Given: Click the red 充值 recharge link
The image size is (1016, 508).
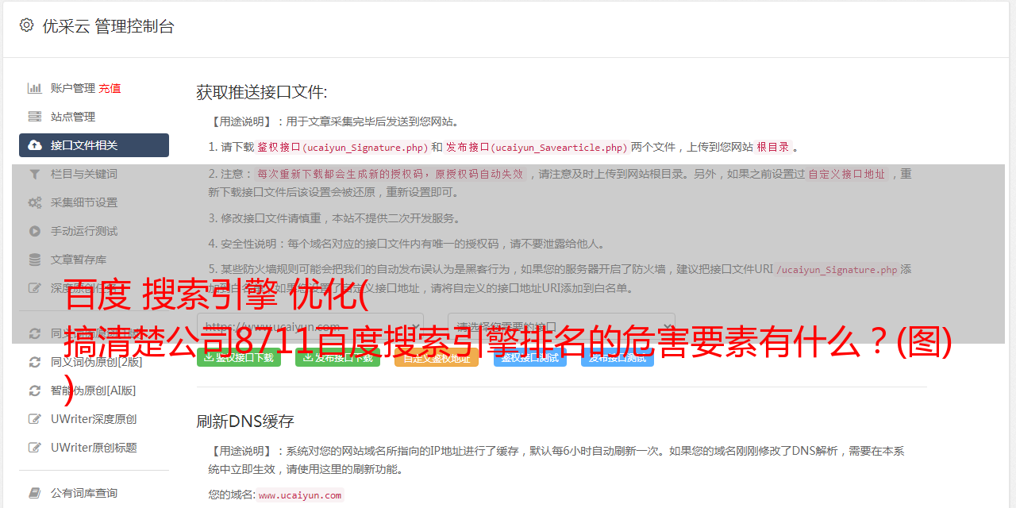Looking at the screenshot, I should pos(110,88).
